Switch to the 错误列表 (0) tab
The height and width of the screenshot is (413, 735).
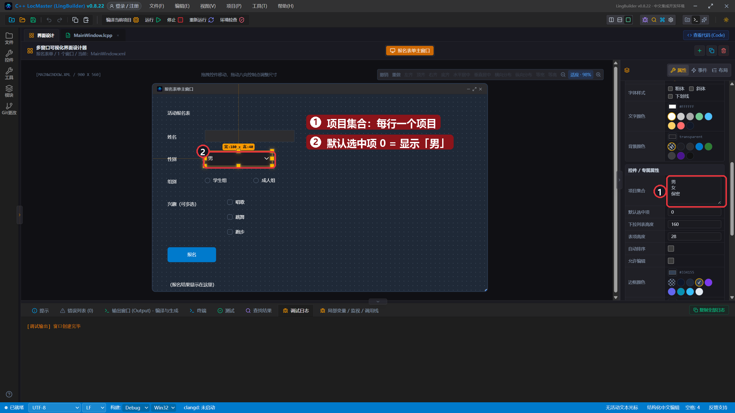77,311
